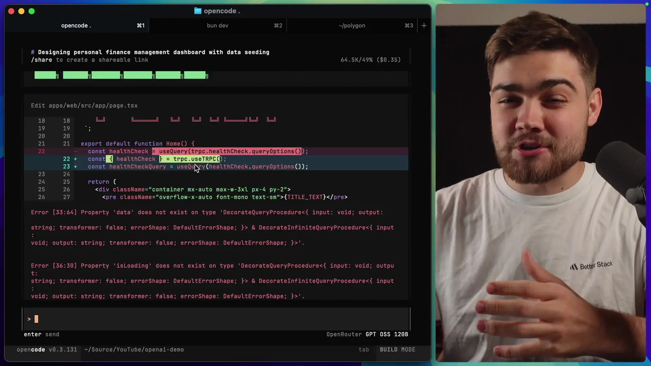Screen dimensions: 651x366
Task: Switch to the '~/polygon' tab
Action: [x=352, y=25]
